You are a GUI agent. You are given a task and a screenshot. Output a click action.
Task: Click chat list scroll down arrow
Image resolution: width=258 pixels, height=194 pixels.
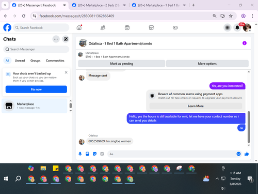71,111
